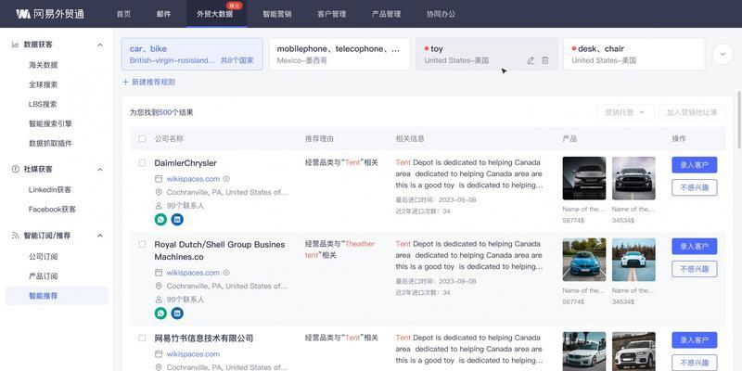Collapse the 智能订阅/推荐 sidebar section
This screenshot has height=371, width=742.
click(100, 236)
